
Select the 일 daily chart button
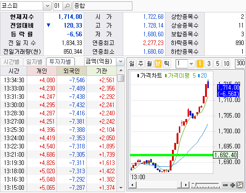(132, 64)
